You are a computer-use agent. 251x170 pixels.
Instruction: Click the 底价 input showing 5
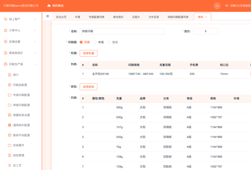click(205, 31)
